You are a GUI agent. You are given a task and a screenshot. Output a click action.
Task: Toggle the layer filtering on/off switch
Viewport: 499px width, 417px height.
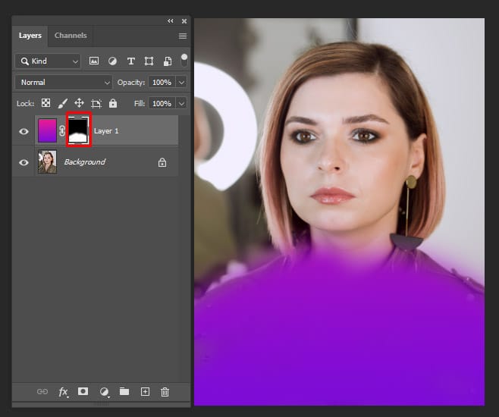click(x=184, y=61)
